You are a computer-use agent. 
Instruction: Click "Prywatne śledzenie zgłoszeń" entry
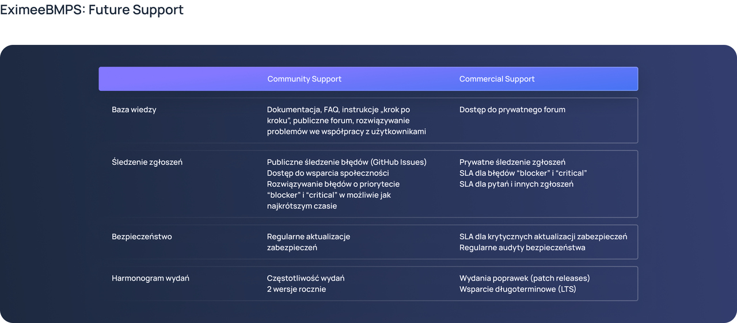pyautogui.click(x=512, y=162)
